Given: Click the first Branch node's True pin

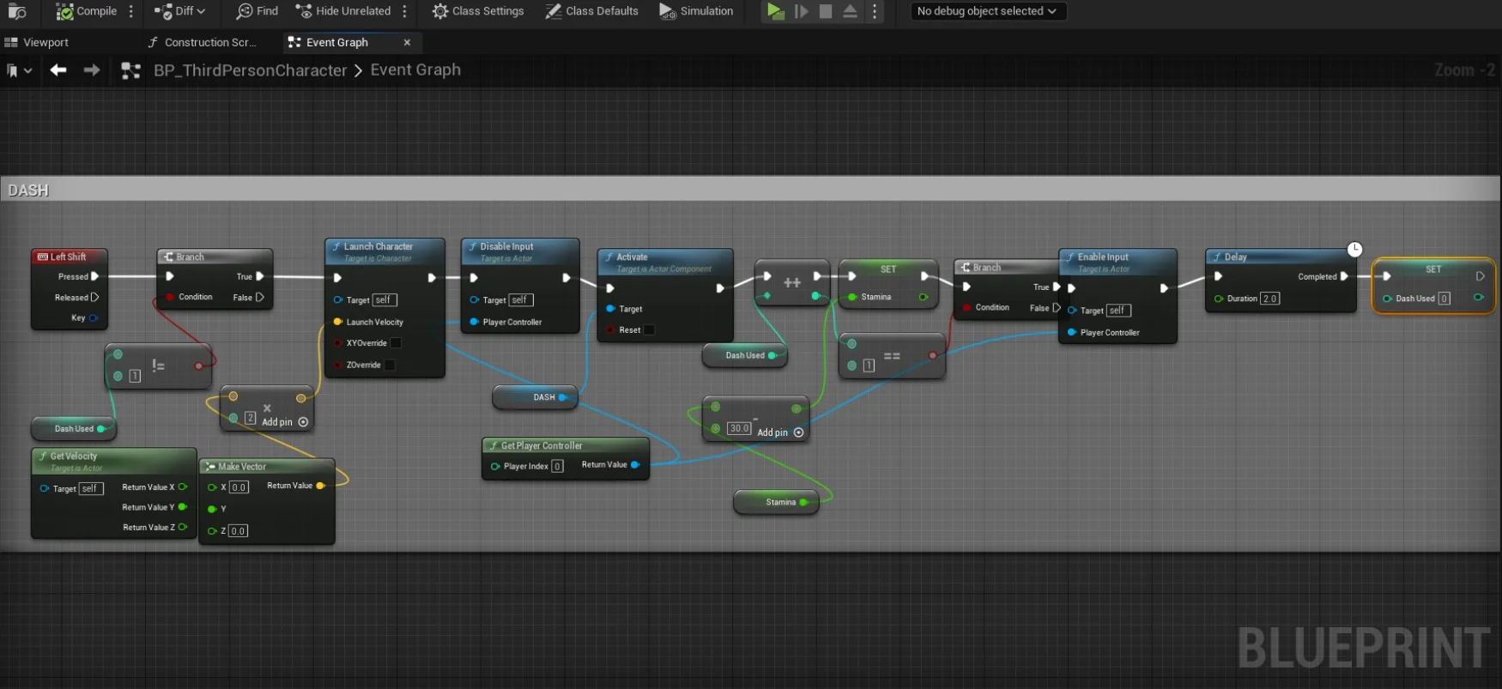Looking at the screenshot, I should [259, 276].
